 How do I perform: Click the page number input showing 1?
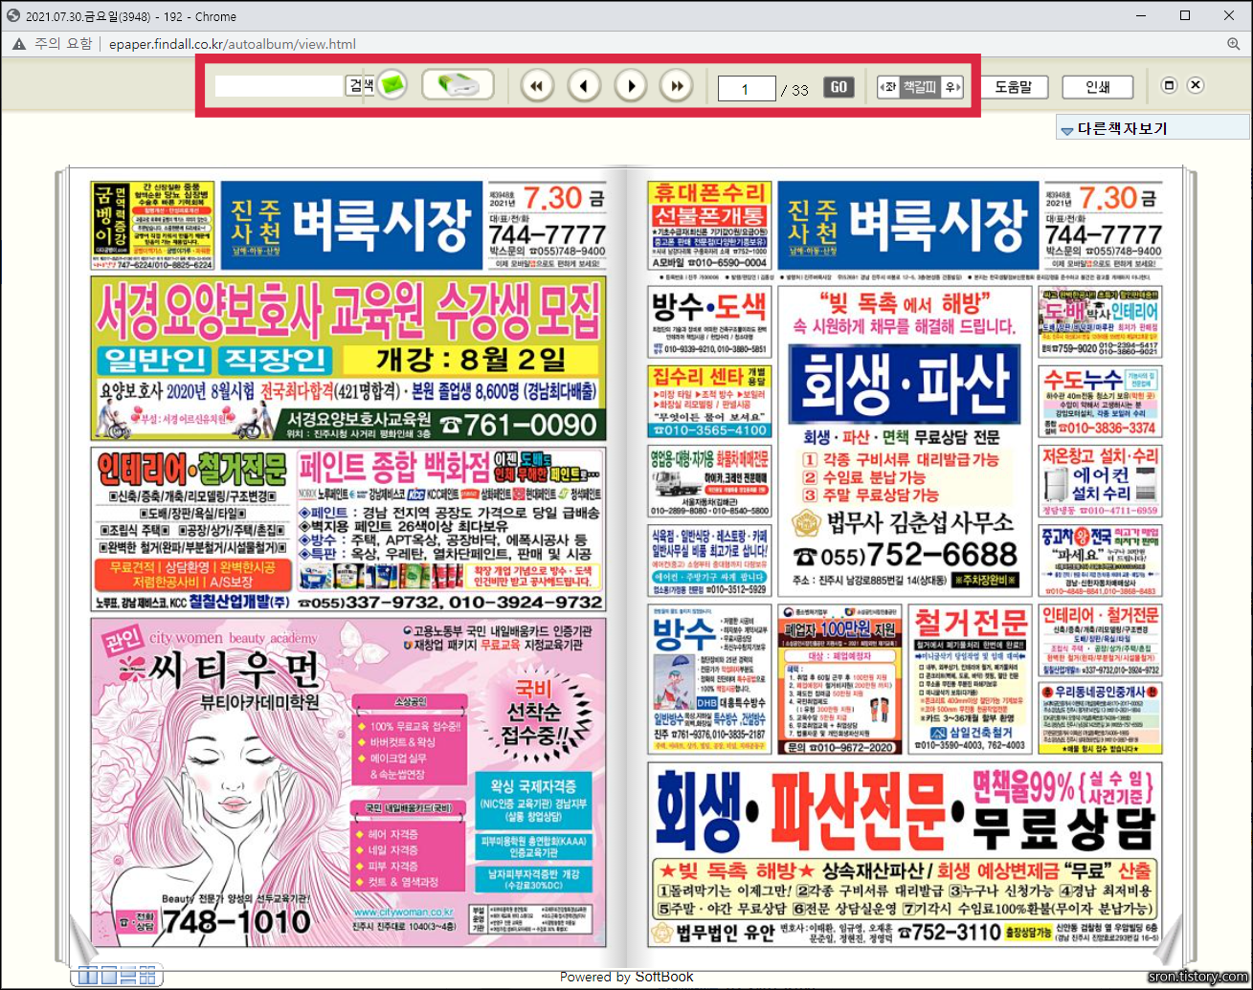pyautogui.click(x=746, y=89)
